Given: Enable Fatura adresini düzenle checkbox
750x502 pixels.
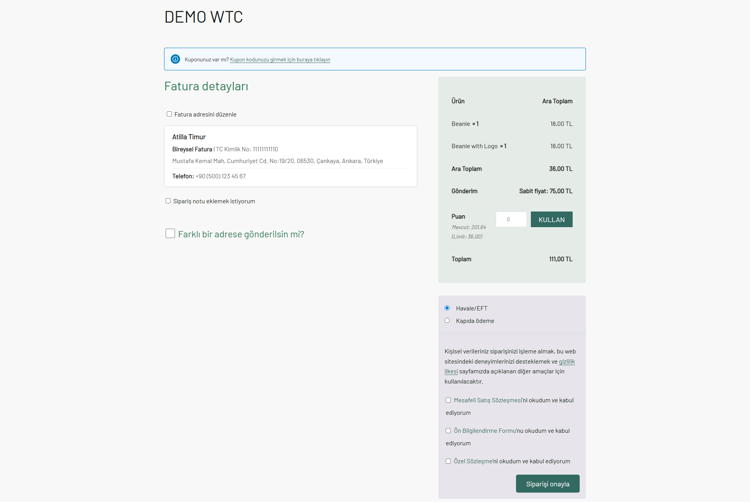Looking at the screenshot, I should click(169, 114).
